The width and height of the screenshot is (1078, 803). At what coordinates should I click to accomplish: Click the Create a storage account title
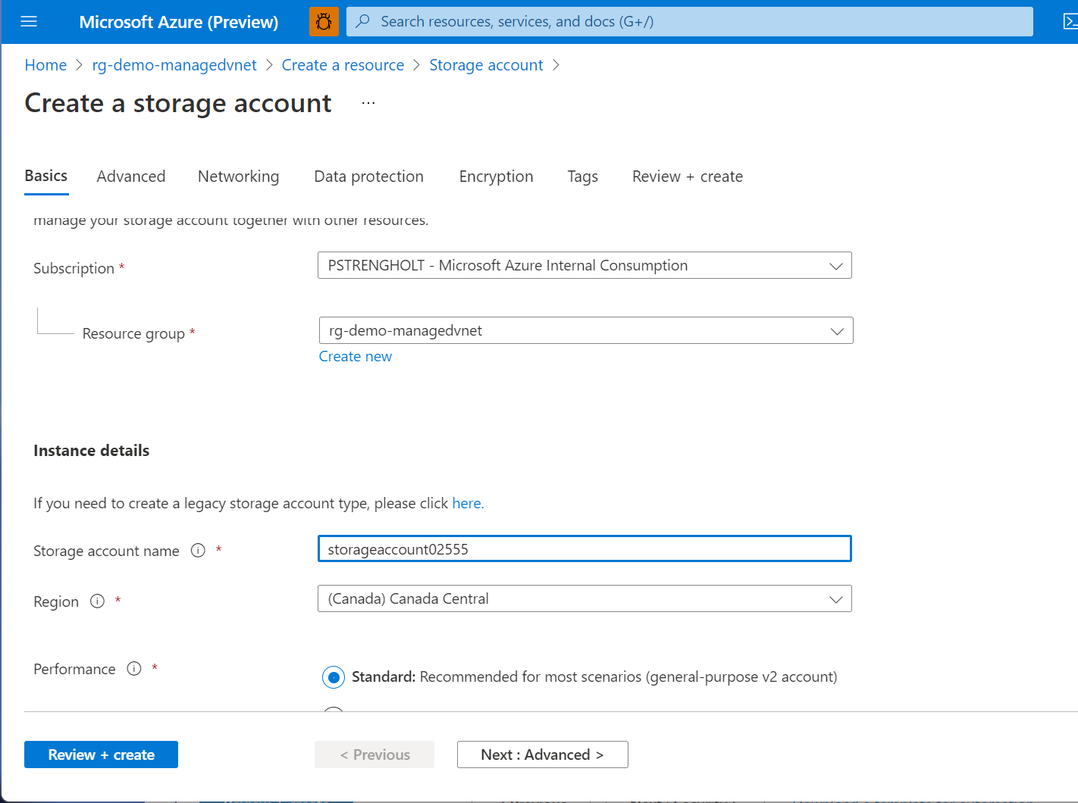[x=178, y=103]
